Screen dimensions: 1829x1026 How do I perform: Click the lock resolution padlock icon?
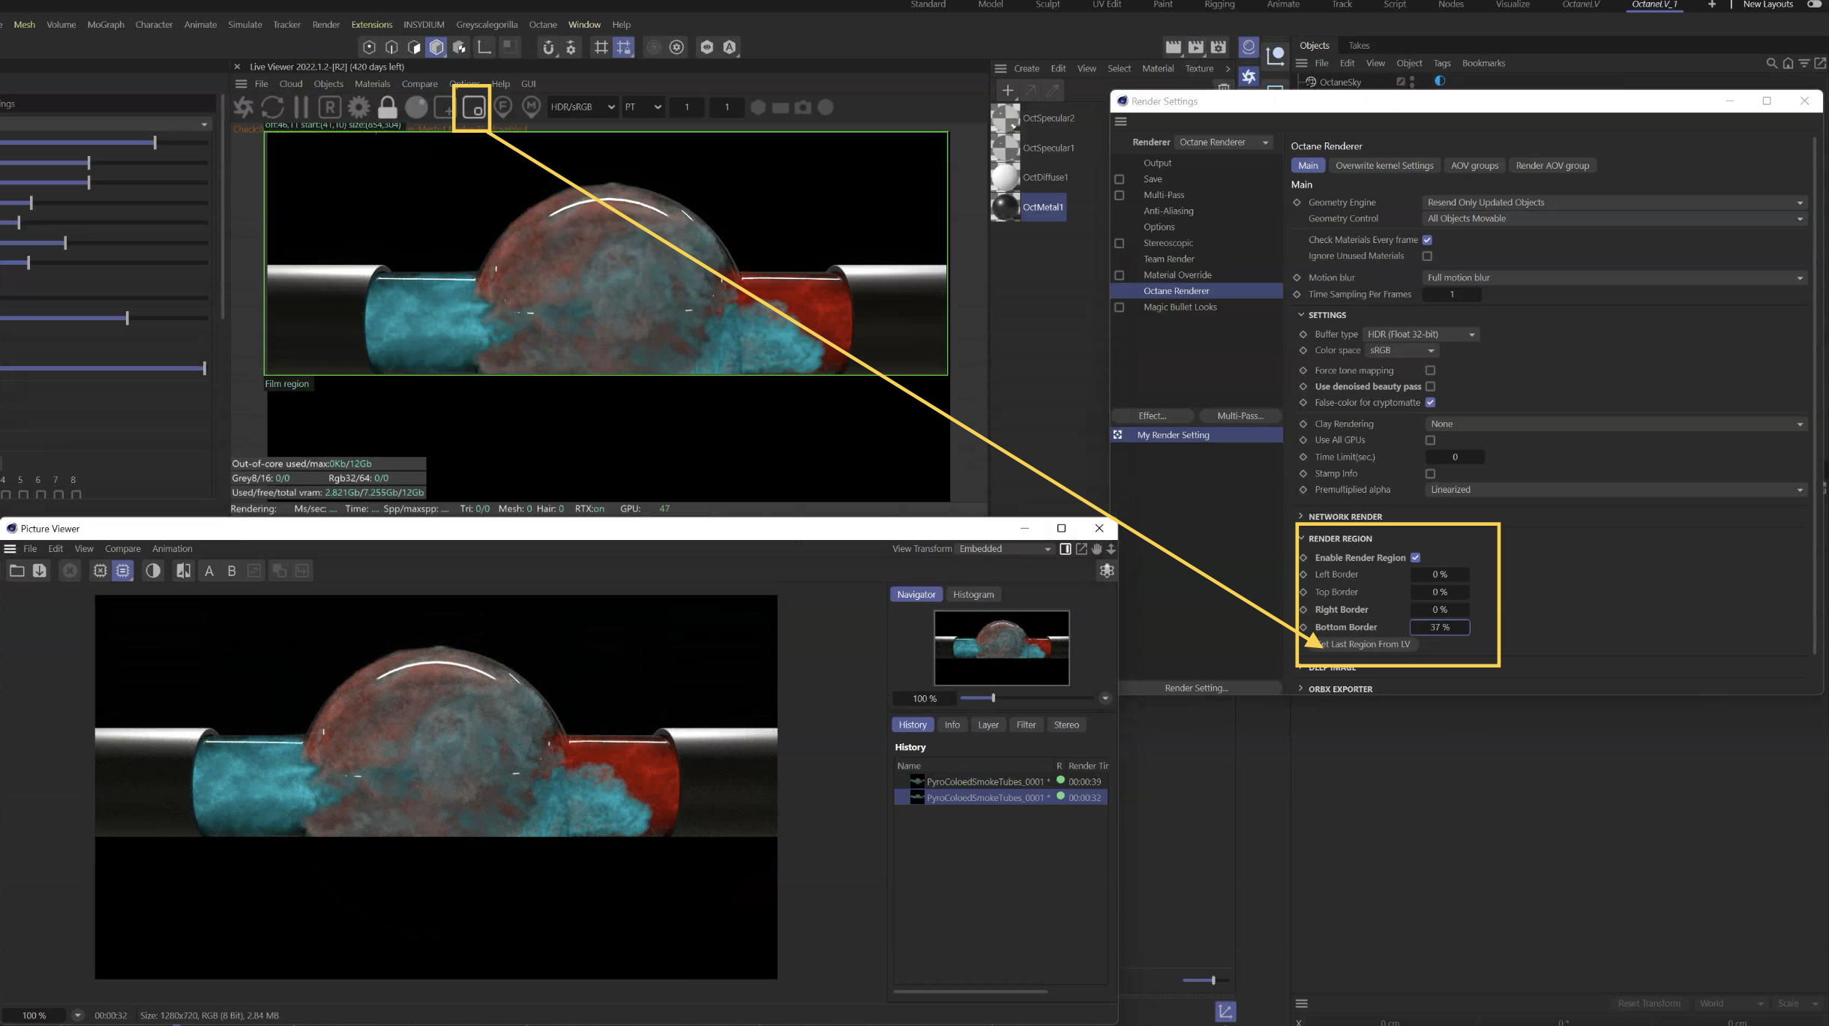[x=387, y=108]
